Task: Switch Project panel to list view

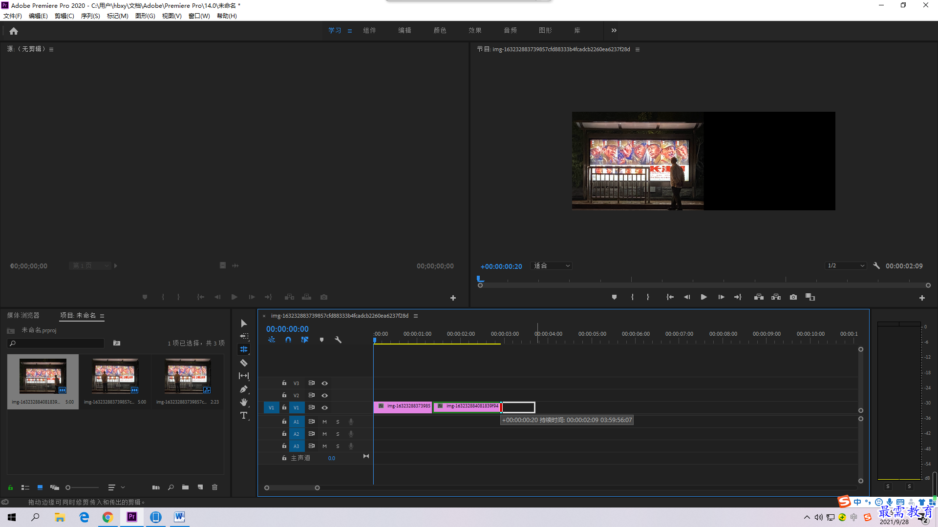Action: [x=25, y=487]
